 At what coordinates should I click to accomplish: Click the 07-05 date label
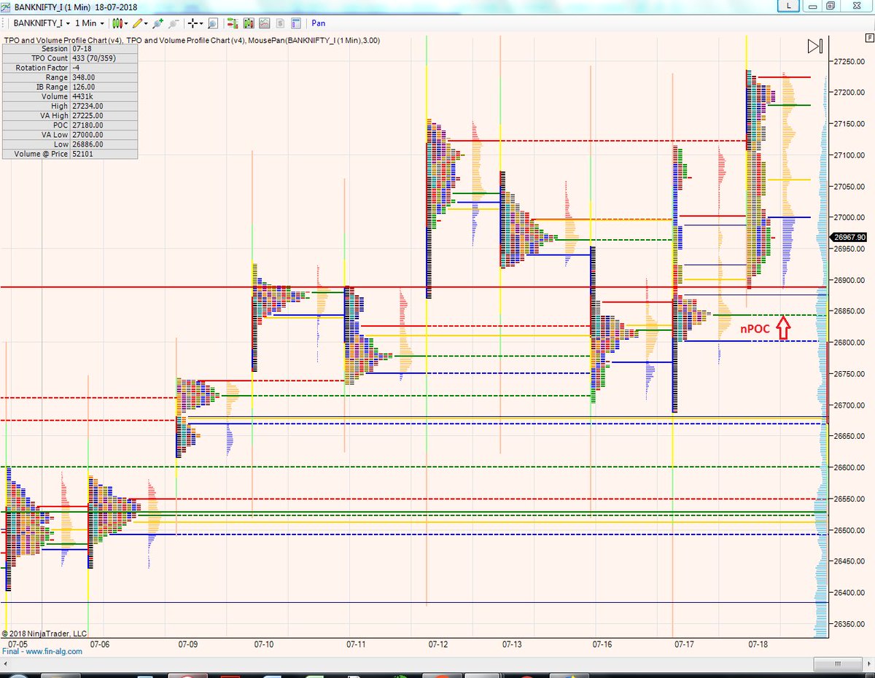[17, 644]
